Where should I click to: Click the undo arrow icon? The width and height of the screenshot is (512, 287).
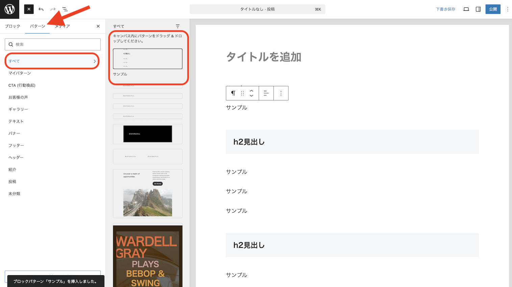[41, 9]
